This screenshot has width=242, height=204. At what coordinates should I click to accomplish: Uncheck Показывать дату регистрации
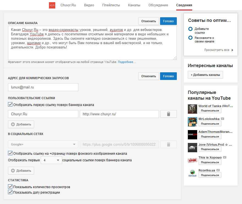click(x=10, y=192)
